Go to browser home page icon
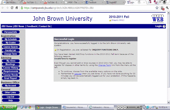The width and height of the screenshot is (170, 110). [x=16, y=8]
